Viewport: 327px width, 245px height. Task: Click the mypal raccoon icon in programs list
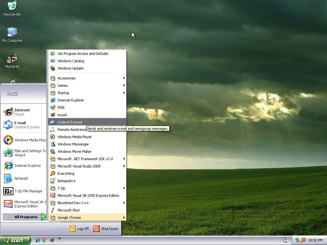tap(53, 115)
